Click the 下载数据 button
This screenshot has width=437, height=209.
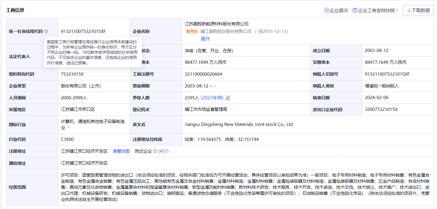418,10
